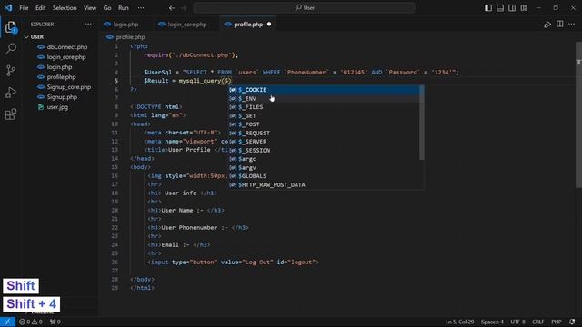
Task: Open errors and warnings count in status bar
Action: coord(31,322)
